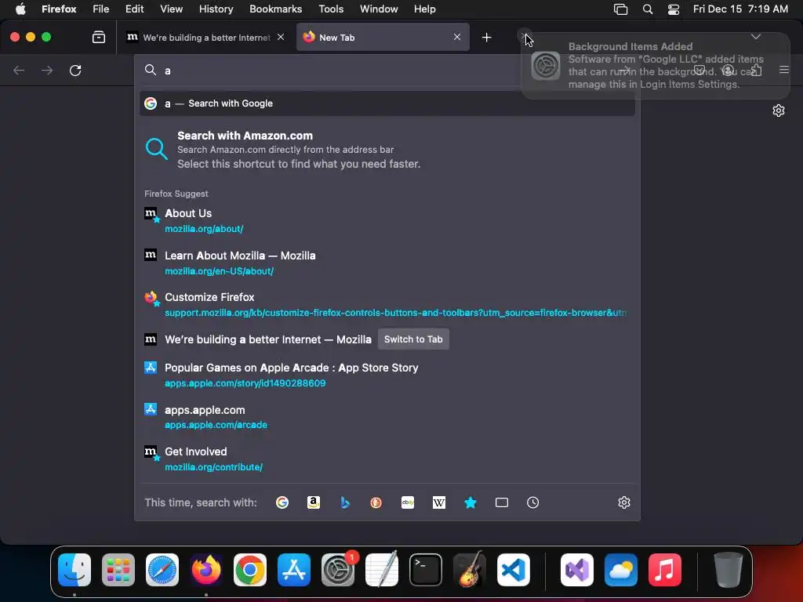Open the Tools menu
803x602 pixels.
331,9
